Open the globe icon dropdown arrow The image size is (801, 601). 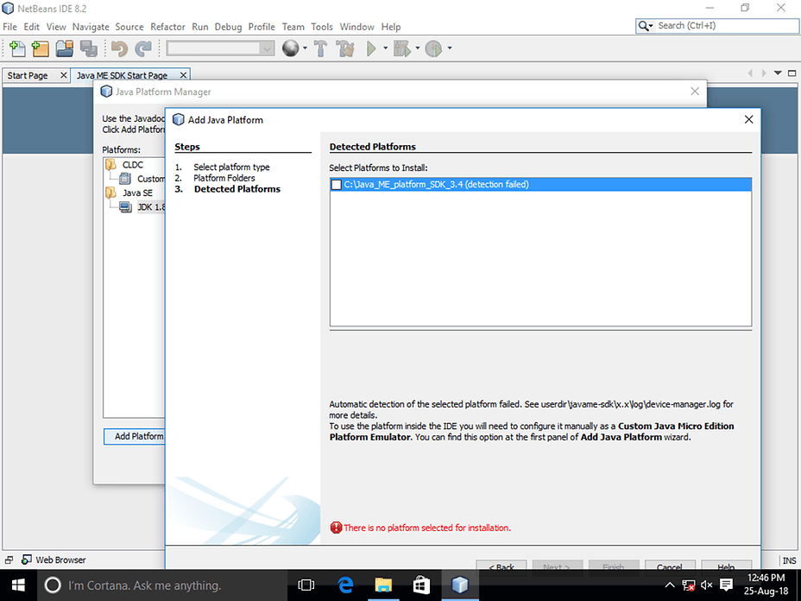305,48
